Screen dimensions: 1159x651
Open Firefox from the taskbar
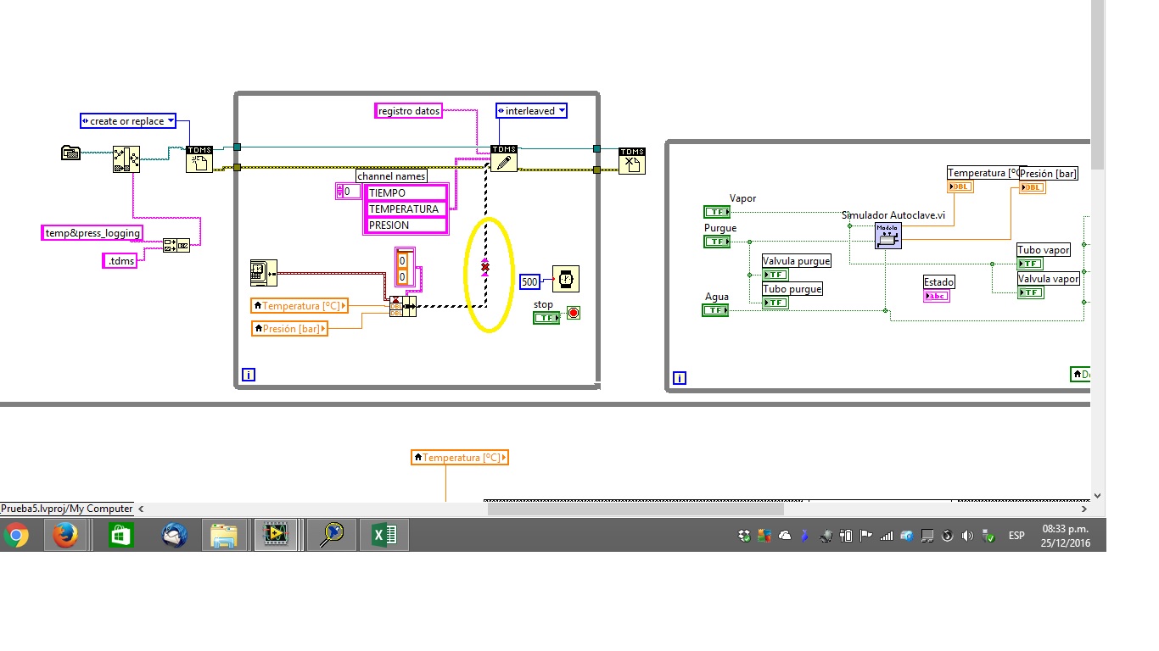(65, 535)
